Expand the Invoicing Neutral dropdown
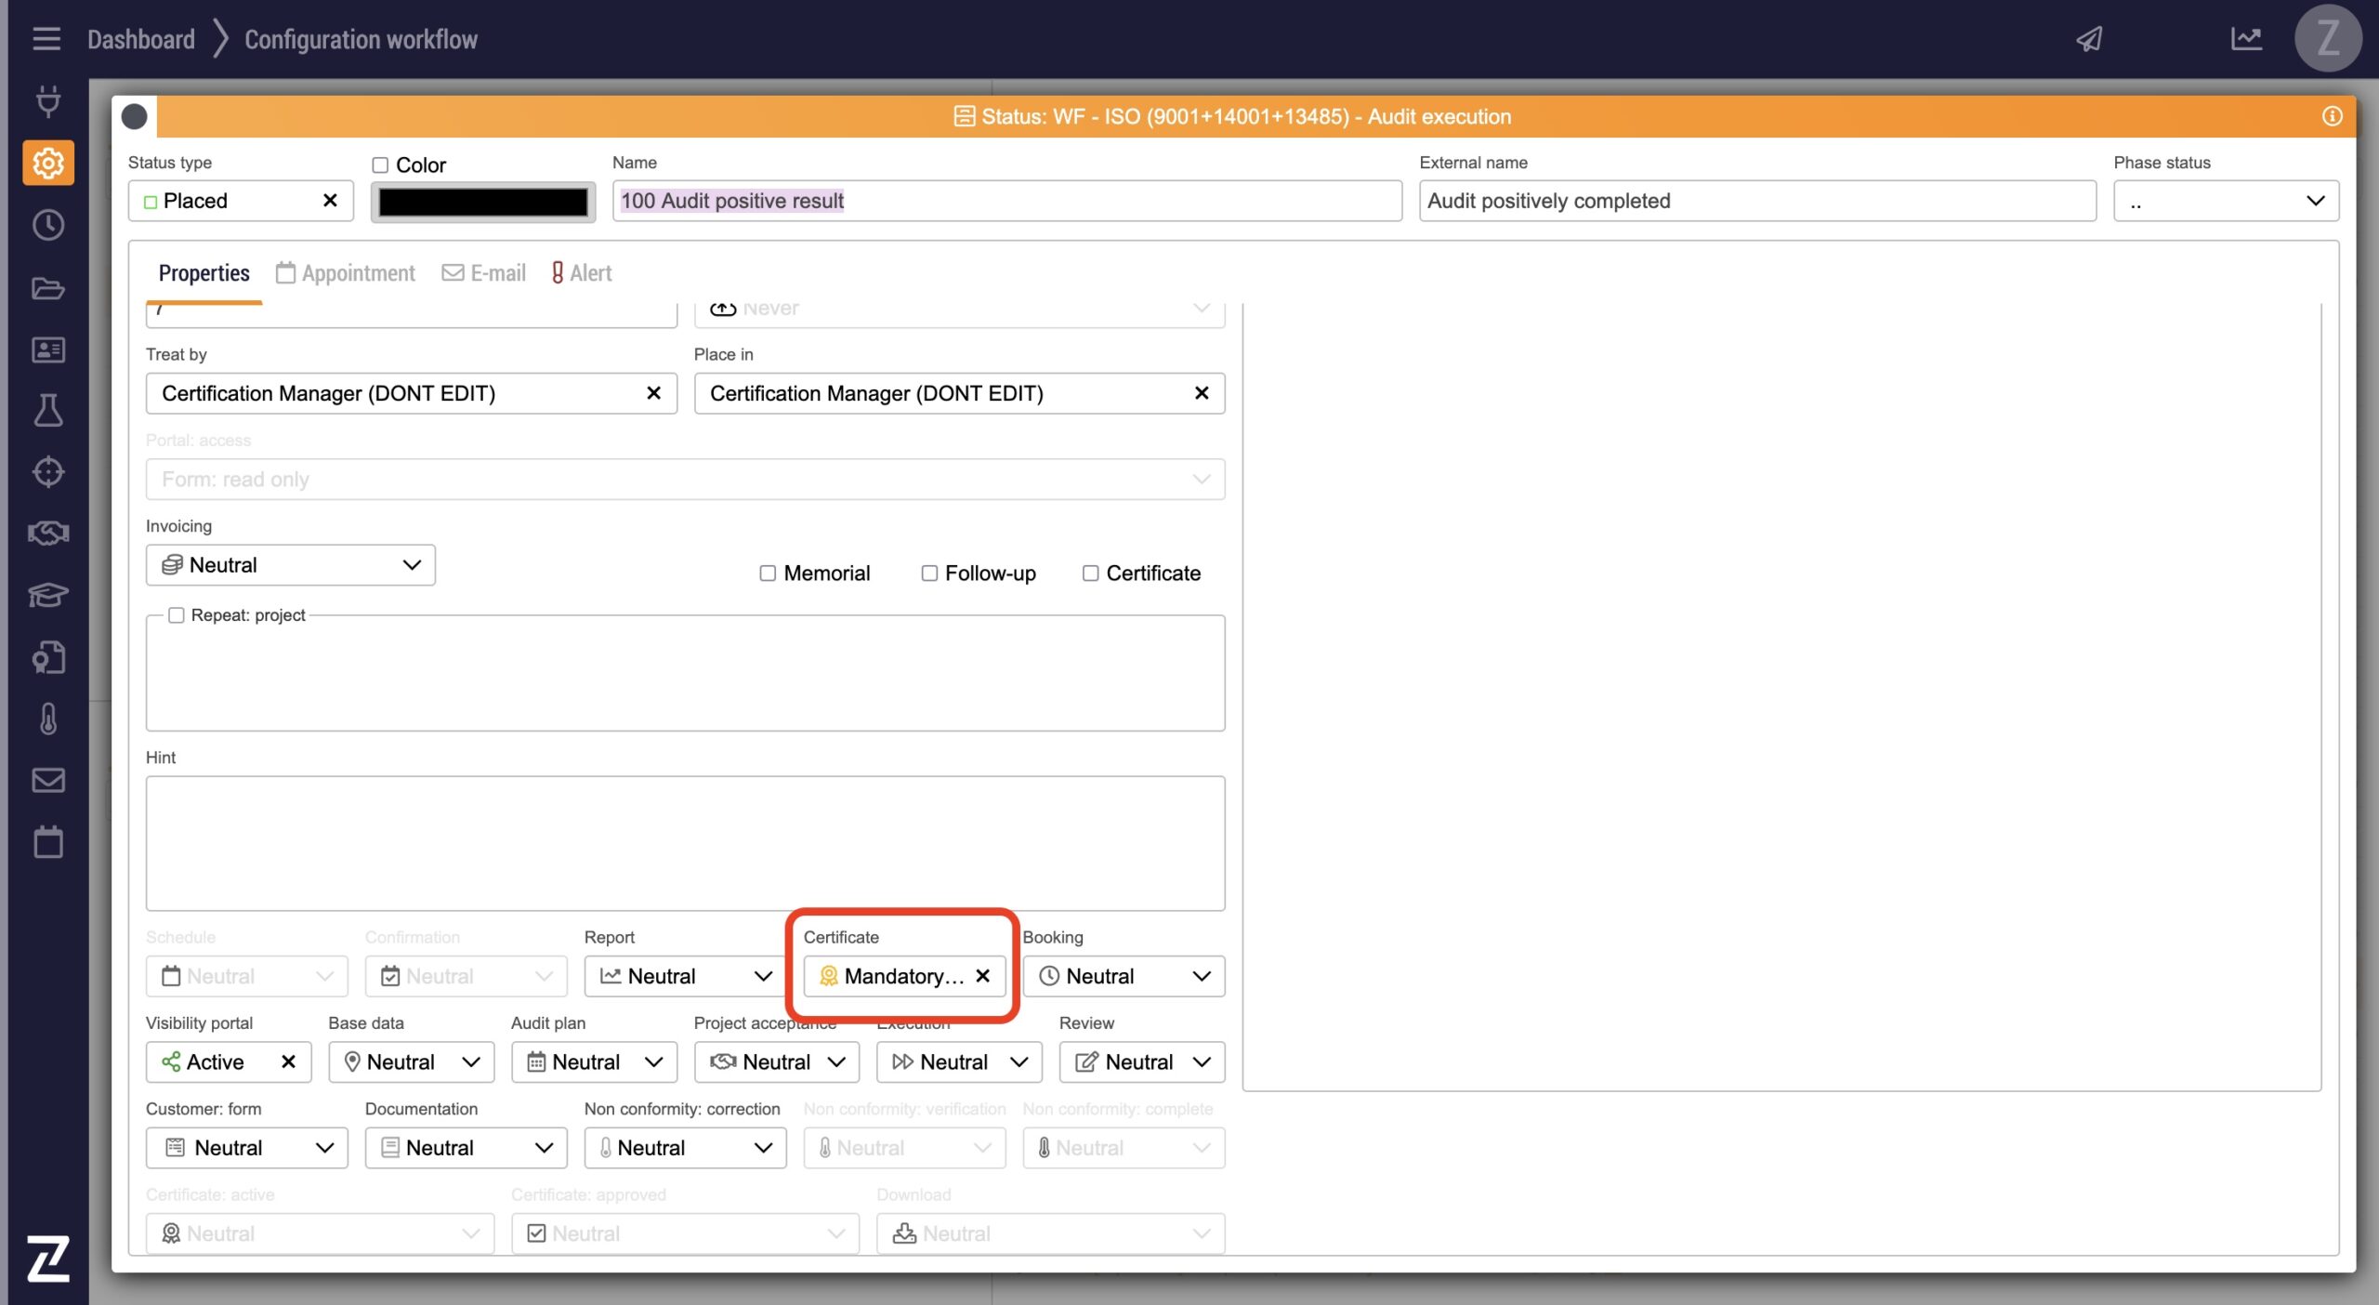Screen dimensions: 2379x1305 pos(291,565)
